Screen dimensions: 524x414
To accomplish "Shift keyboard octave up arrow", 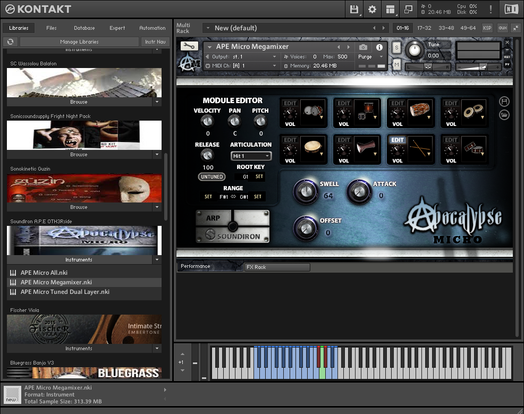I will point(182,354).
